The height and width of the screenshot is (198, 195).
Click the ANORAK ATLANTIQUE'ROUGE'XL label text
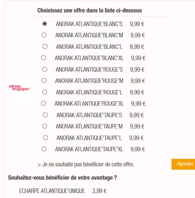(89, 104)
